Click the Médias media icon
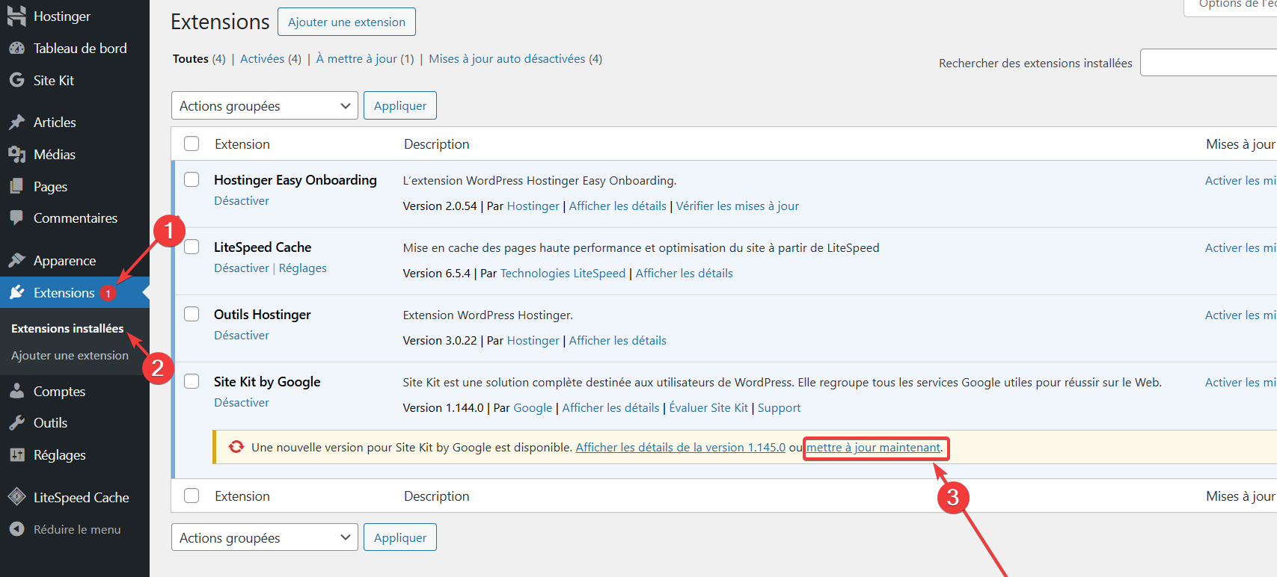1277x577 pixels. 16,154
